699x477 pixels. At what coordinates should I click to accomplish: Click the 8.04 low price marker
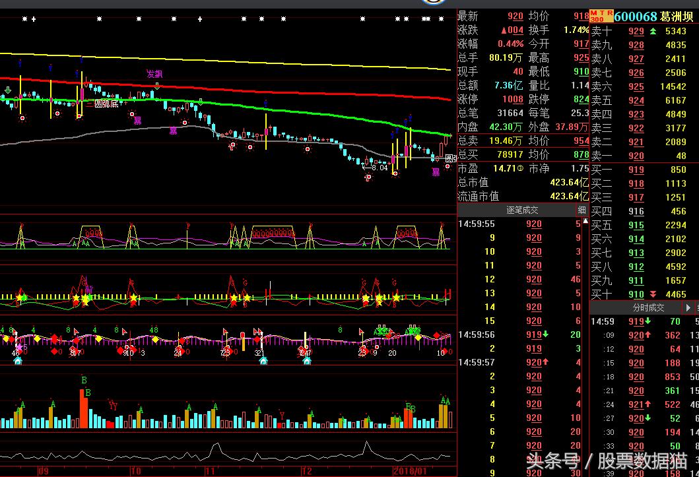pyautogui.click(x=375, y=168)
